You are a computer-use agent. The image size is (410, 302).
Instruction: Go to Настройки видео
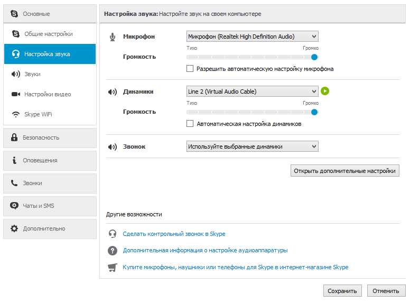[50, 94]
